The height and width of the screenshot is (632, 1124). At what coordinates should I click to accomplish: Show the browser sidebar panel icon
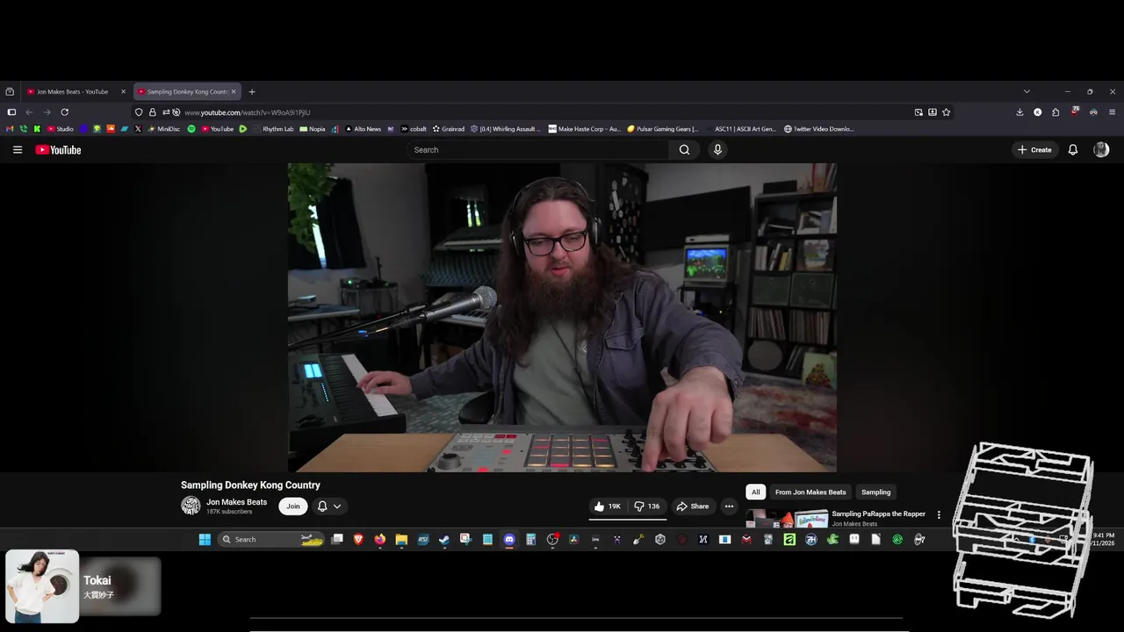pos(11,112)
